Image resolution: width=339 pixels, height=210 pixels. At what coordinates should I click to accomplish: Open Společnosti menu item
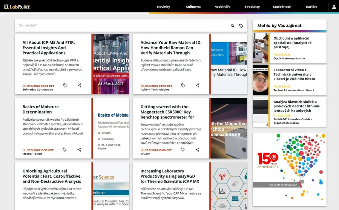pos(282,7)
